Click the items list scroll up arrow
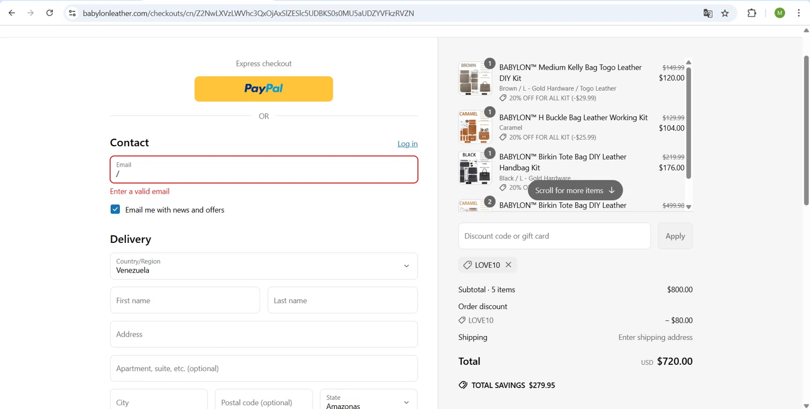810x409 pixels. [688, 63]
